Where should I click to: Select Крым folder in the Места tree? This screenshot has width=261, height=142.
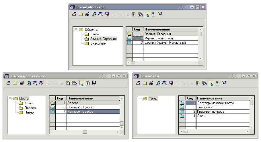pos(29,103)
